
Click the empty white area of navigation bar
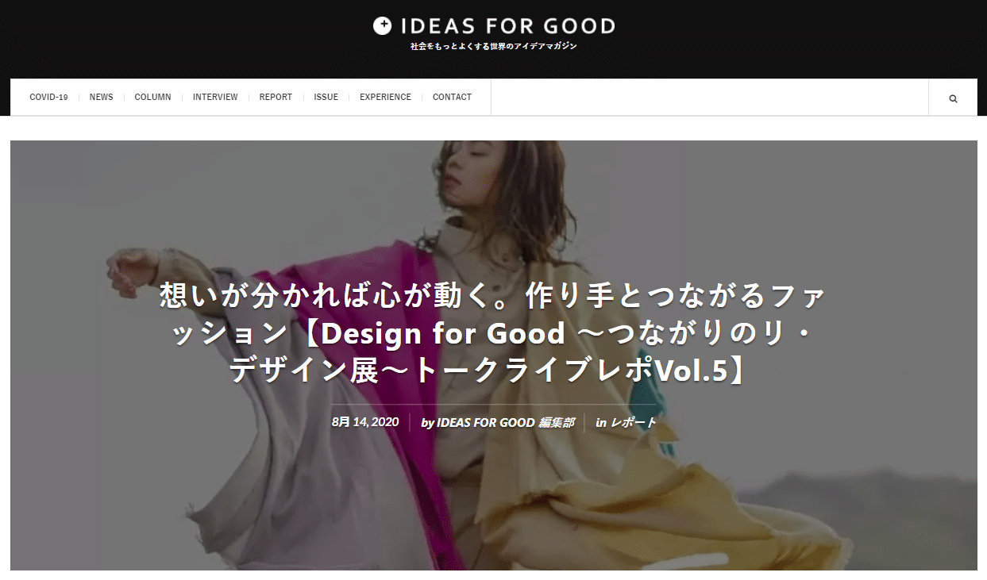(709, 97)
